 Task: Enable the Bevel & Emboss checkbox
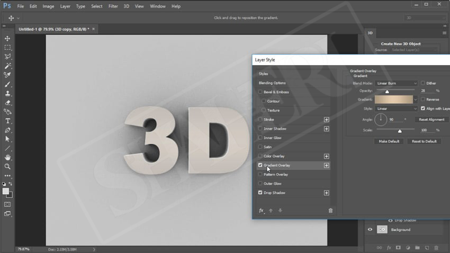click(260, 92)
